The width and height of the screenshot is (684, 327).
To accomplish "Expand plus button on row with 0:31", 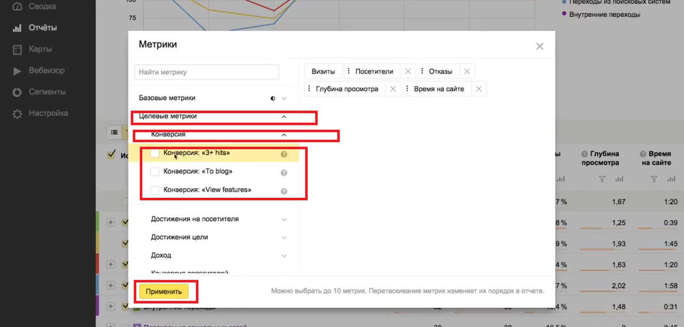I will [111, 307].
